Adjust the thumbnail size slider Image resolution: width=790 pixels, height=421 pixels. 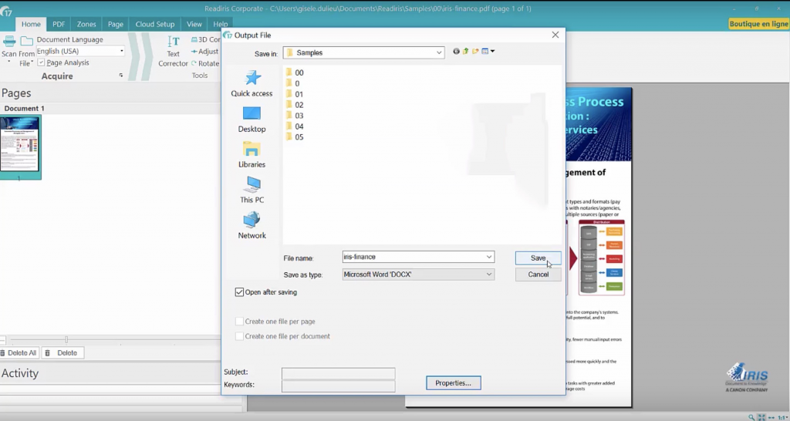click(66, 339)
